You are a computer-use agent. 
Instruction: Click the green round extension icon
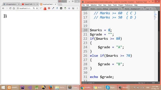65,8
